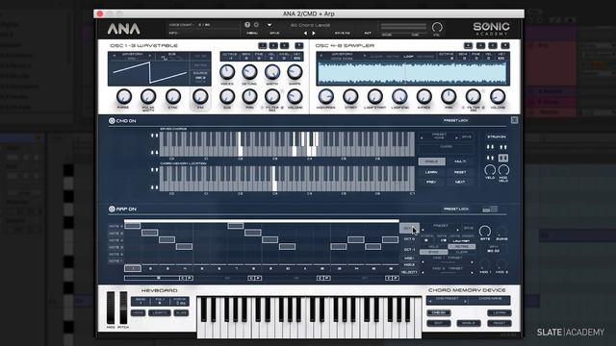Click the Save item in header
616x346 pixels.
(274, 34)
